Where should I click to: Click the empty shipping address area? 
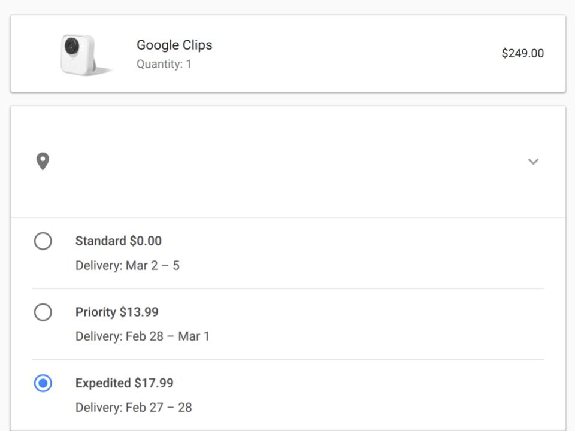pyautogui.click(x=287, y=162)
